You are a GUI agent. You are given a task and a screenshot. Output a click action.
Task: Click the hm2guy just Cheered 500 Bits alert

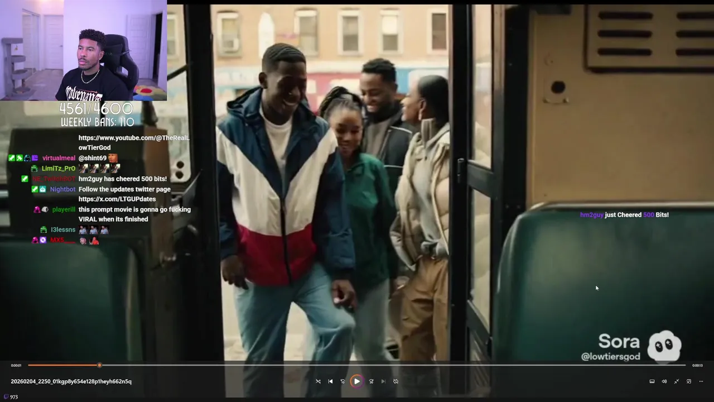pos(624,215)
